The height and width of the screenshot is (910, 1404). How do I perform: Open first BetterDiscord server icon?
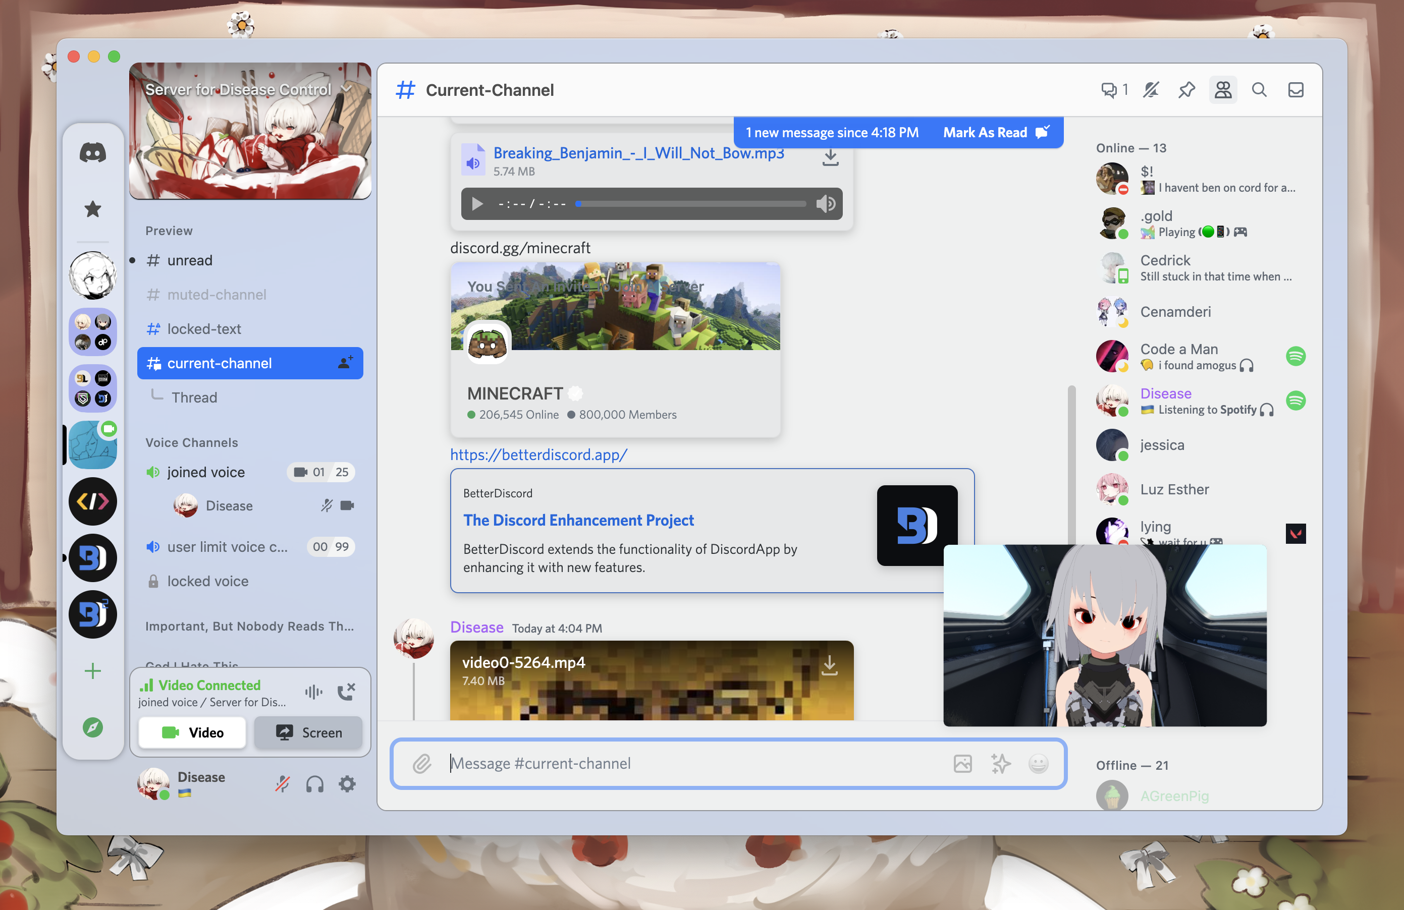pyautogui.click(x=93, y=557)
